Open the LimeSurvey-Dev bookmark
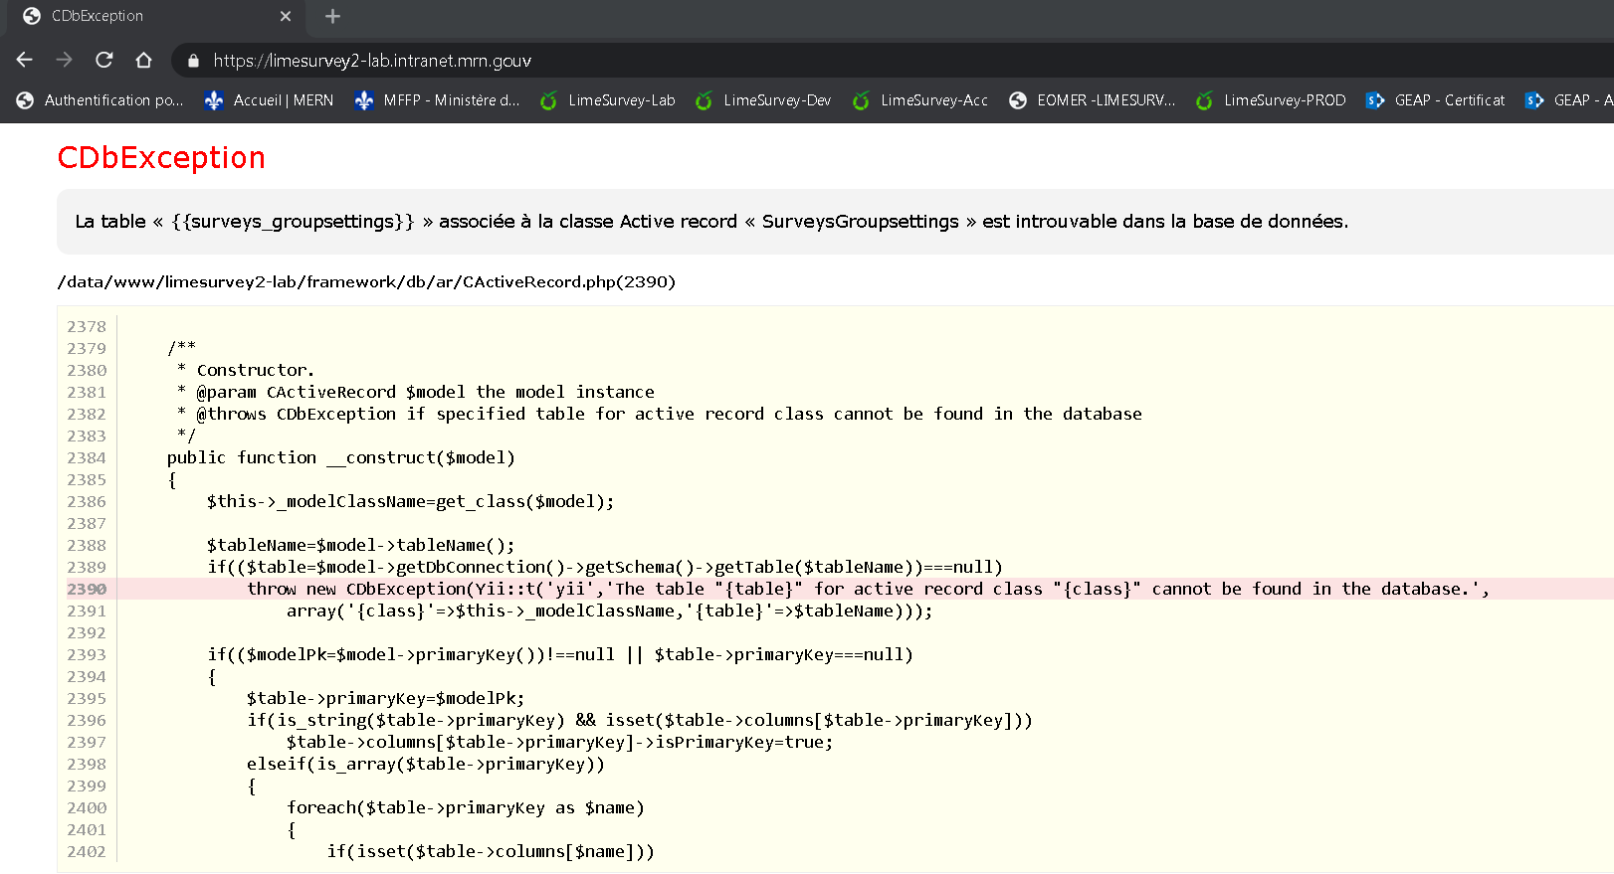The width and height of the screenshot is (1614, 874). (763, 100)
